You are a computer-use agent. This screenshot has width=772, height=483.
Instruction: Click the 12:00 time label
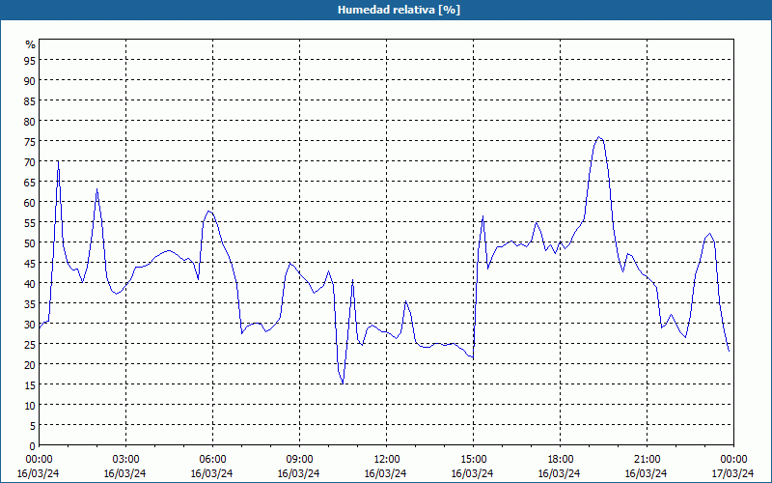pos(387,460)
